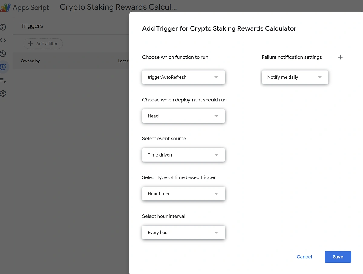Click the Triggers page heading
Viewport: 363px width, 274px height.
point(31,26)
